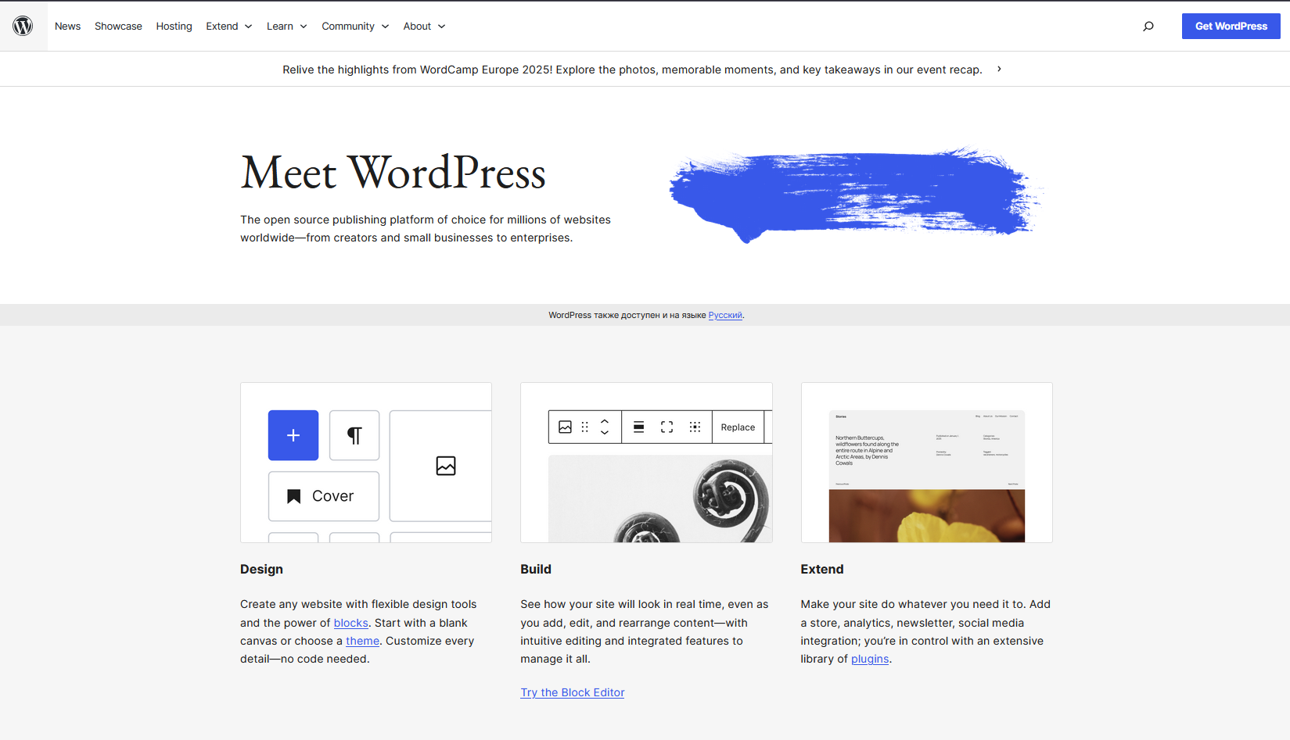
Task: Select the paragraph pilcrow block icon
Action: (354, 435)
